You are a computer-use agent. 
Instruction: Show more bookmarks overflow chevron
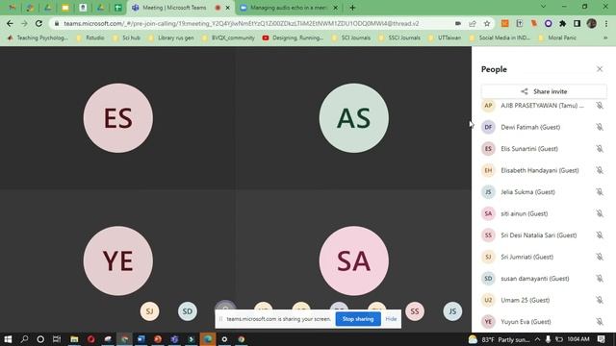pos(605,37)
